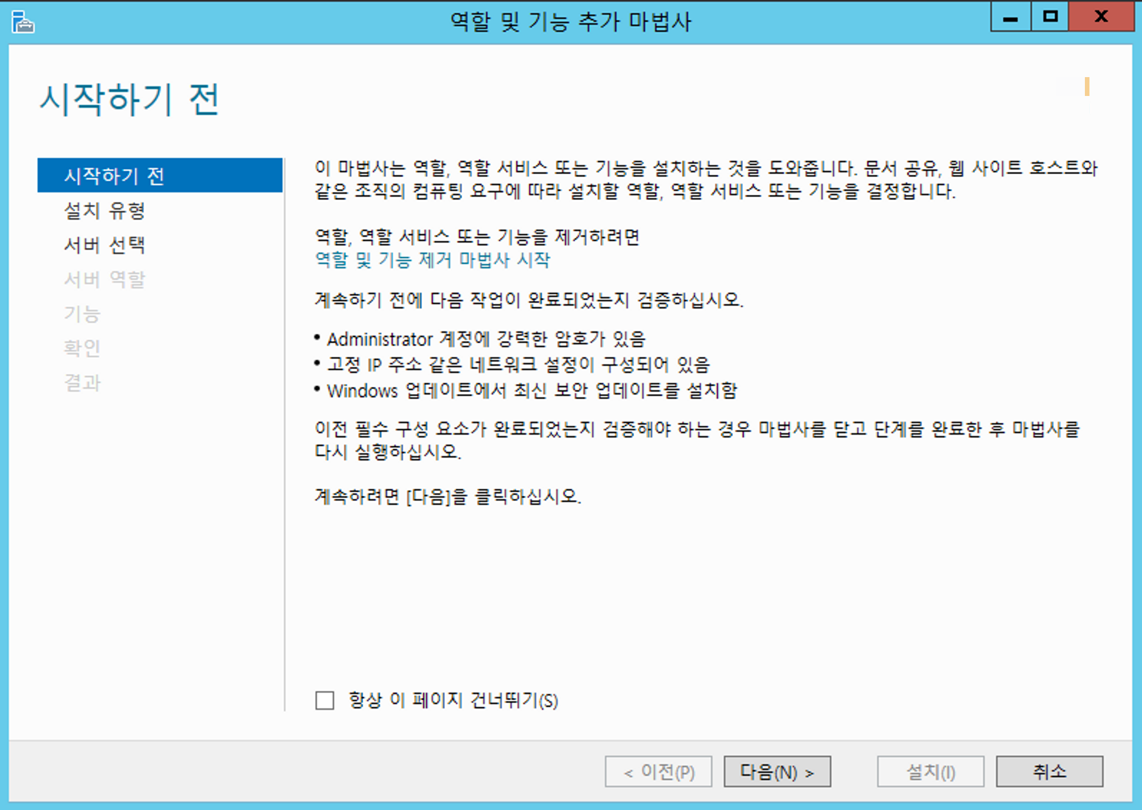Viewport: 1142px width, 810px height.
Task: Click the disabled 설치(I) button
Action: pos(930,772)
